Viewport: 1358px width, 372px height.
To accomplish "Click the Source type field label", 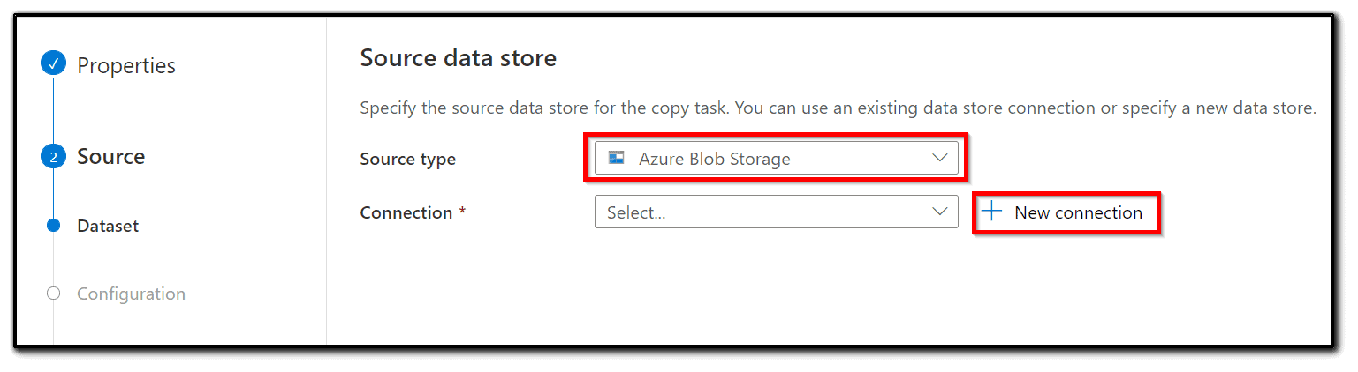I will point(408,160).
